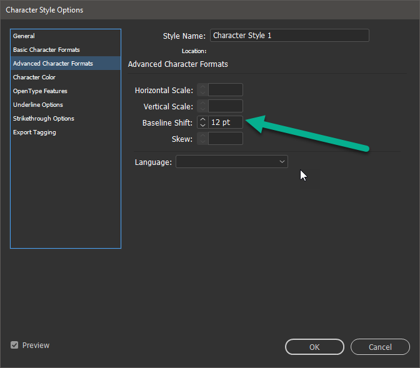
Task: Open OpenType Features section
Action: (x=40, y=91)
